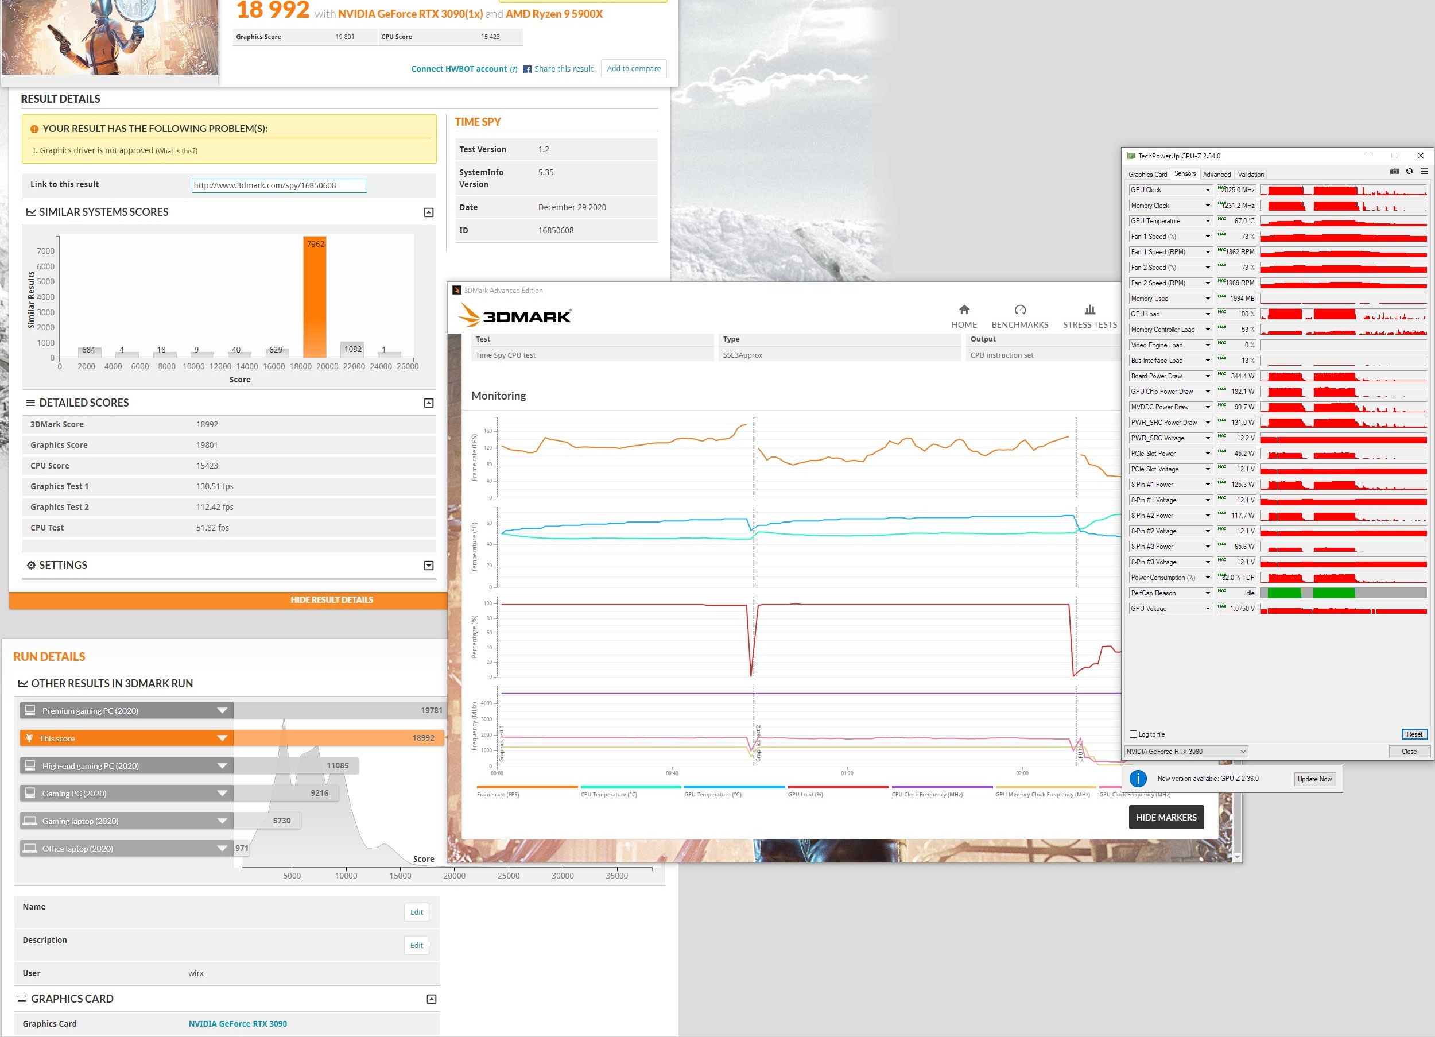Click the GPU-Z screenshot camera icon
The width and height of the screenshot is (1435, 1037).
(1394, 172)
